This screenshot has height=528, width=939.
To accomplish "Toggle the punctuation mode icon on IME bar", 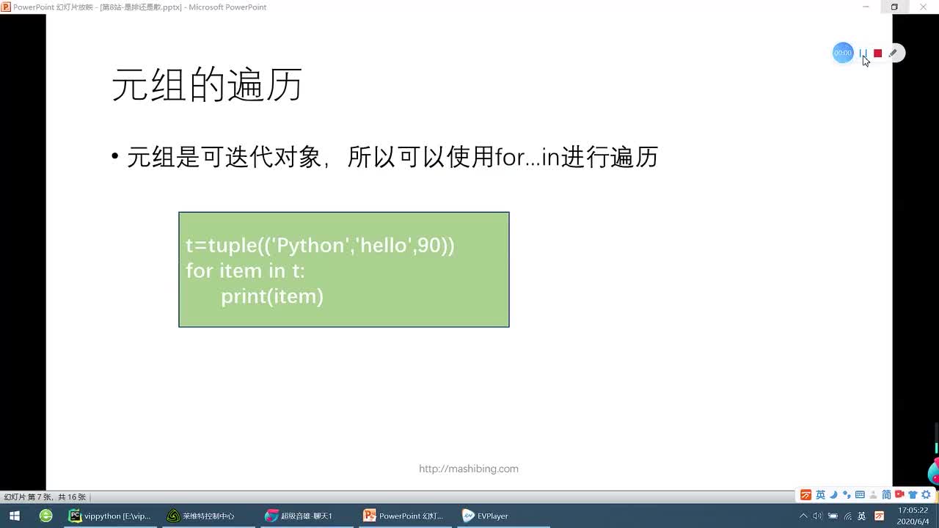I will (847, 496).
